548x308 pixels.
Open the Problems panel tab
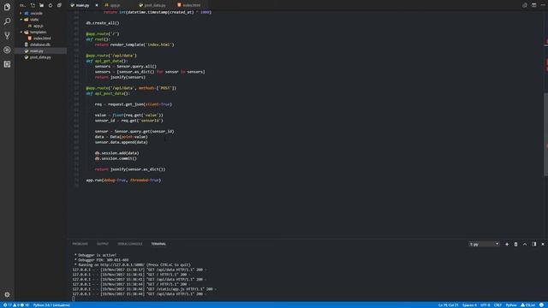(x=80, y=244)
